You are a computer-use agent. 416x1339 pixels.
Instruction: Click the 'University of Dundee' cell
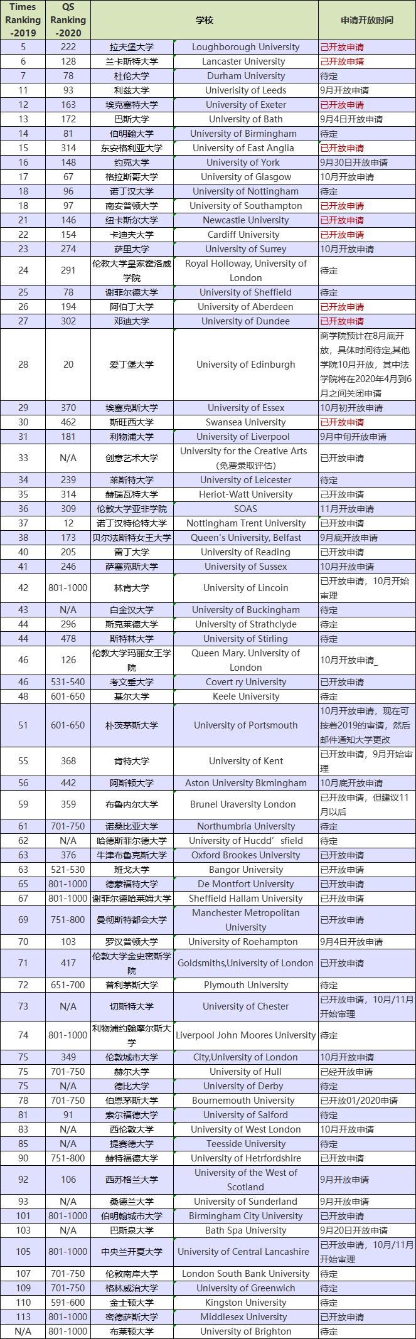(x=246, y=321)
